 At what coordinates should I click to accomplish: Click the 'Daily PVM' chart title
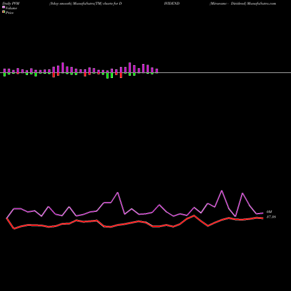pyautogui.click(x=11, y=3)
